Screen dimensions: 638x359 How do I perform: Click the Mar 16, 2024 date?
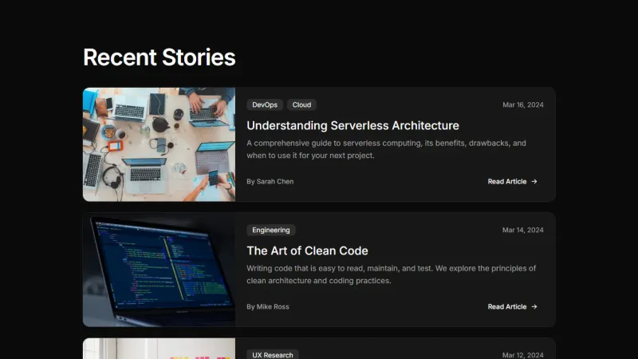tap(522, 105)
